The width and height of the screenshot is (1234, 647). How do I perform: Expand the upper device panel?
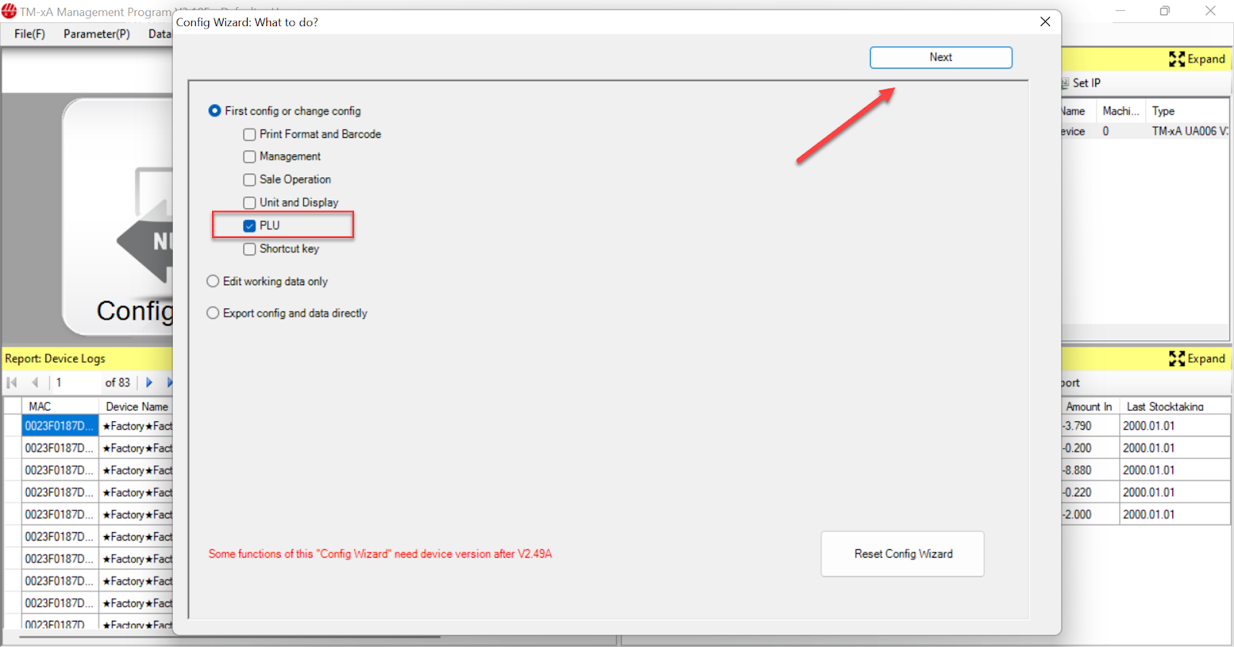click(x=1197, y=59)
